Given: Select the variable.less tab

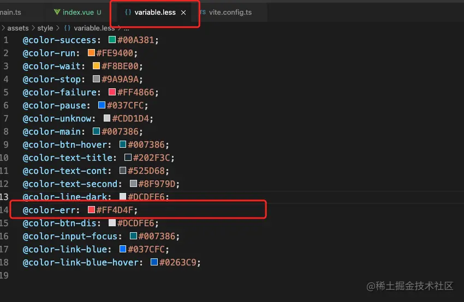Looking at the screenshot, I should tap(155, 12).
